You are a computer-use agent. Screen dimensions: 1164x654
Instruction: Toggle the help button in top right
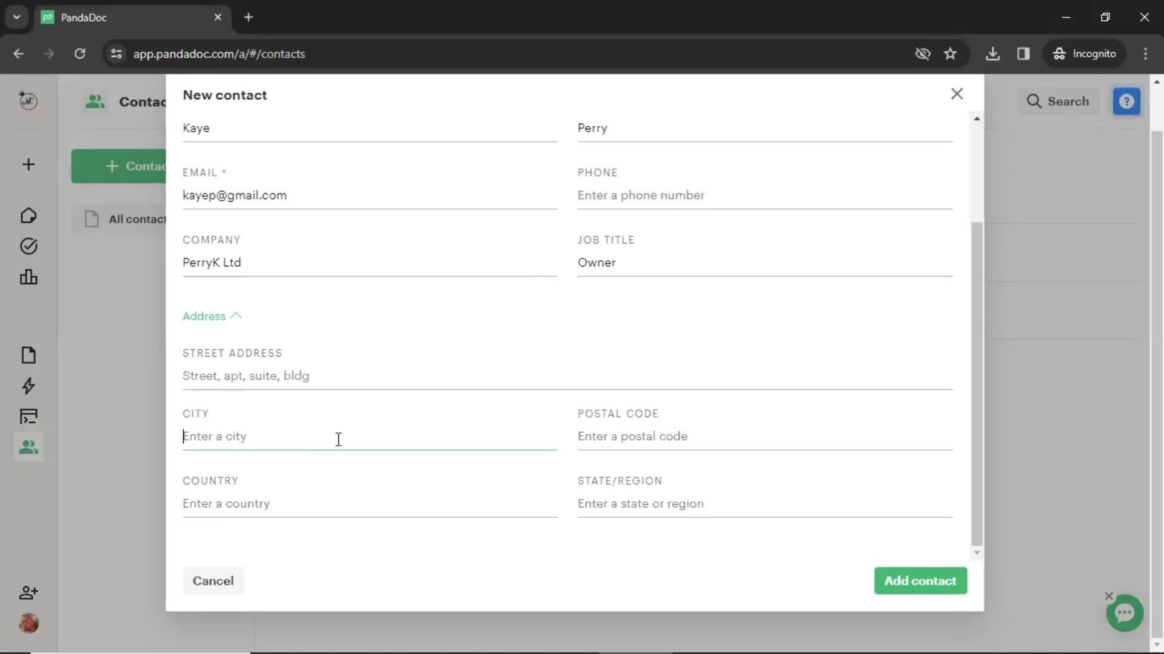tap(1129, 101)
